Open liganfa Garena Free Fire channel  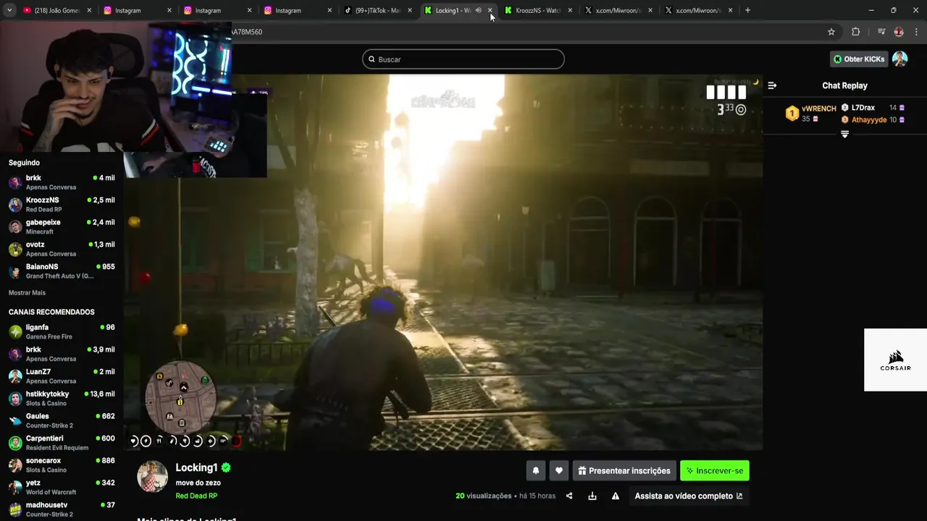62,332
